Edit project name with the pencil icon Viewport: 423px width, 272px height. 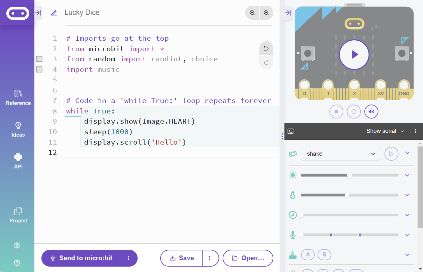click(x=54, y=13)
